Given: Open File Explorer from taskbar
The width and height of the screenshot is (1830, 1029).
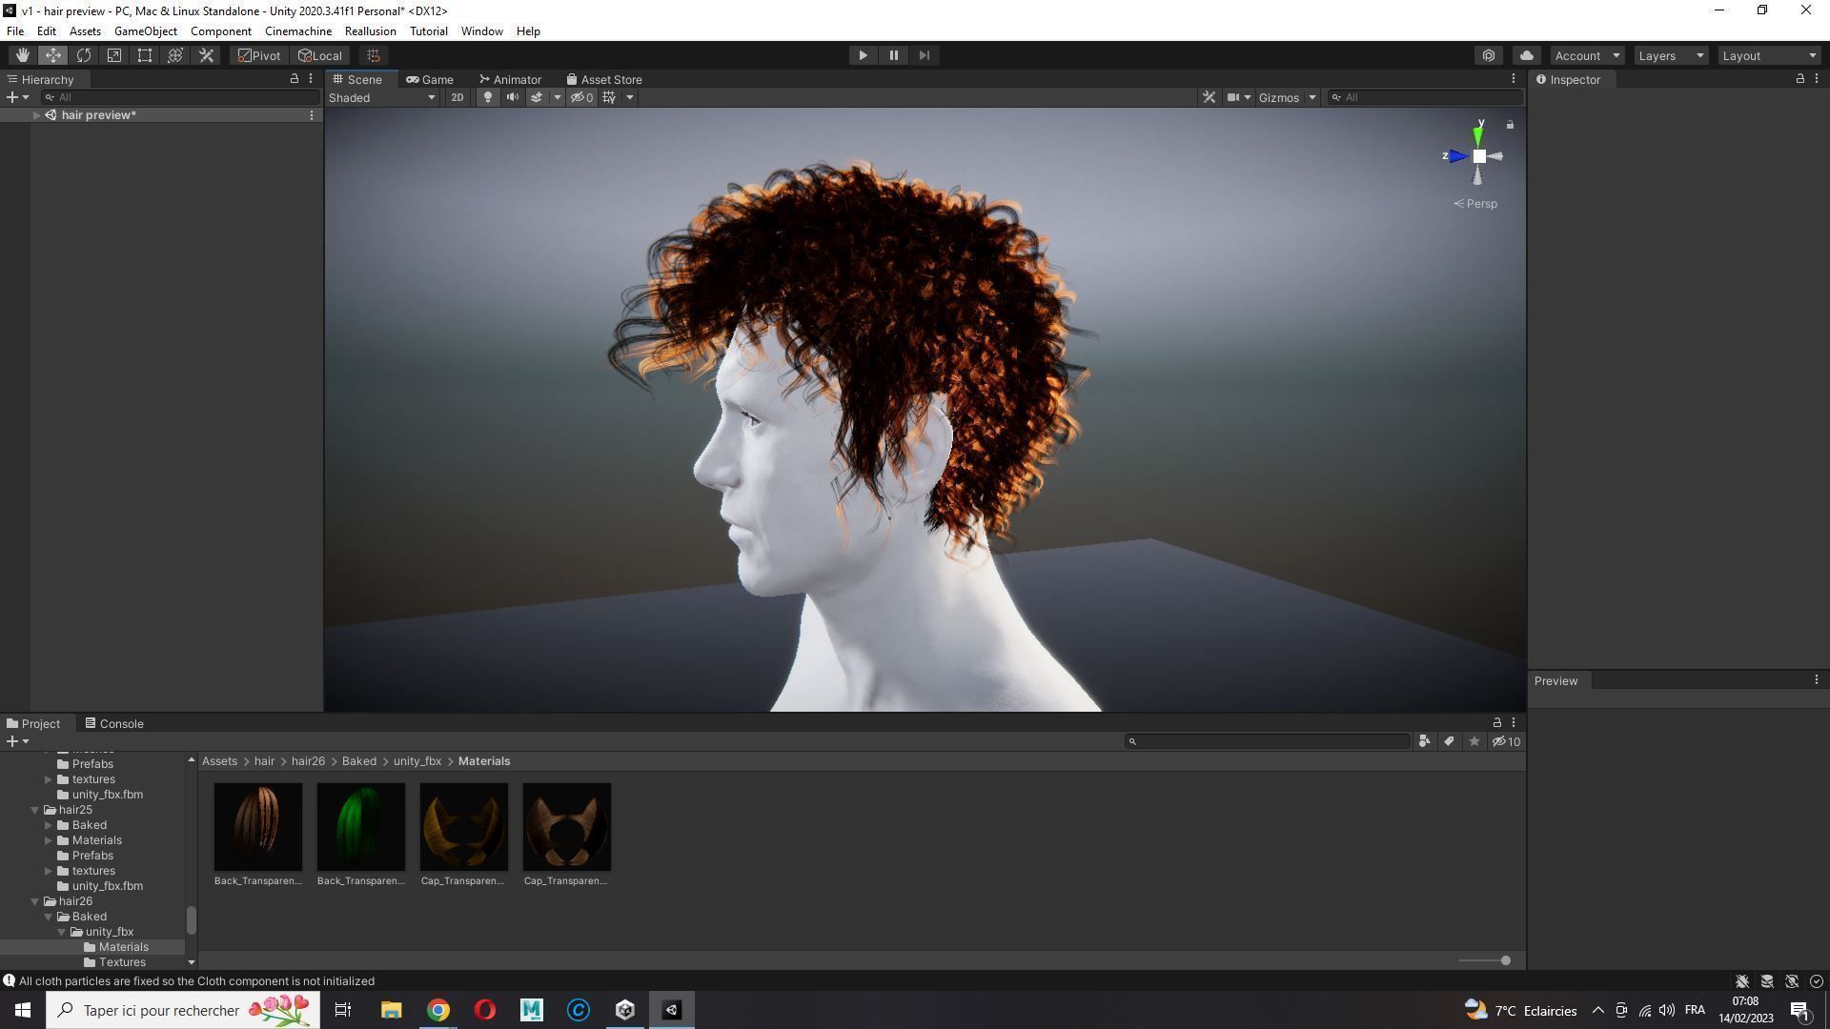Looking at the screenshot, I should coord(391,1010).
